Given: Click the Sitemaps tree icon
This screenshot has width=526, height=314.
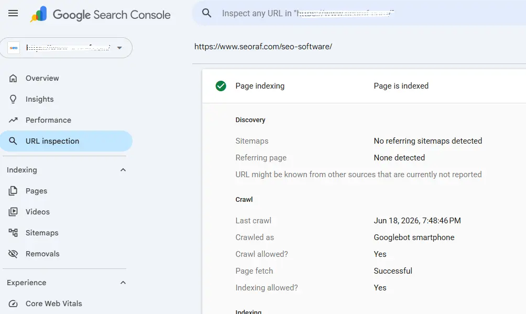Looking at the screenshot, I should (13, 232).
